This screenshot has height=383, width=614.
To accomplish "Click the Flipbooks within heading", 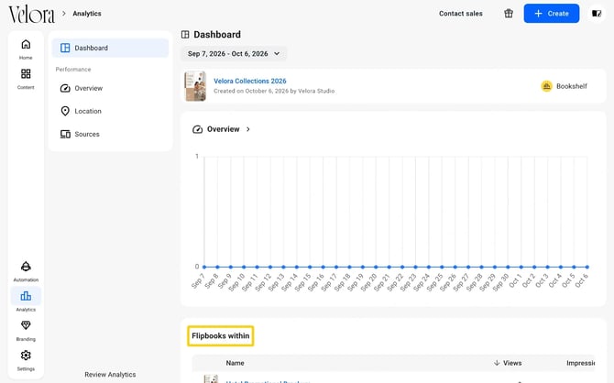I will (x=221, y=336).
